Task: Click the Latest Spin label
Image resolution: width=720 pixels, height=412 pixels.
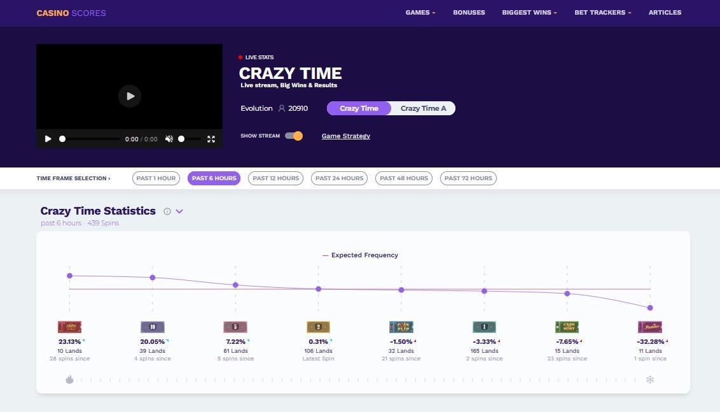Action: pyautogui.click(x=318, y=359)
